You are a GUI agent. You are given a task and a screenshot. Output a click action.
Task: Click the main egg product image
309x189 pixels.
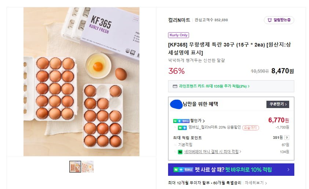81,82
